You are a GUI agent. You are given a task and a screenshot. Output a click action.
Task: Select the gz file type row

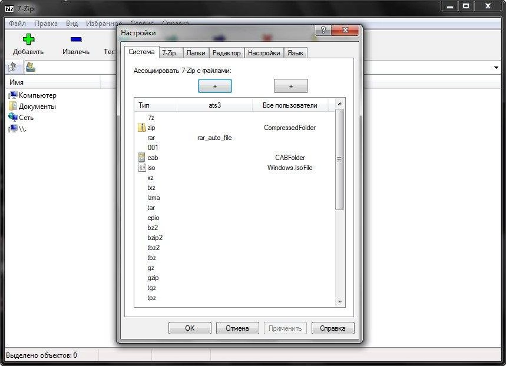(235, 268)
